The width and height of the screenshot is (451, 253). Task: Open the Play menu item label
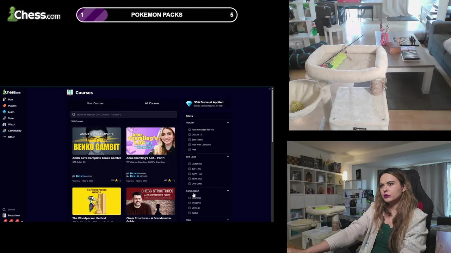[x=10, y=99]
